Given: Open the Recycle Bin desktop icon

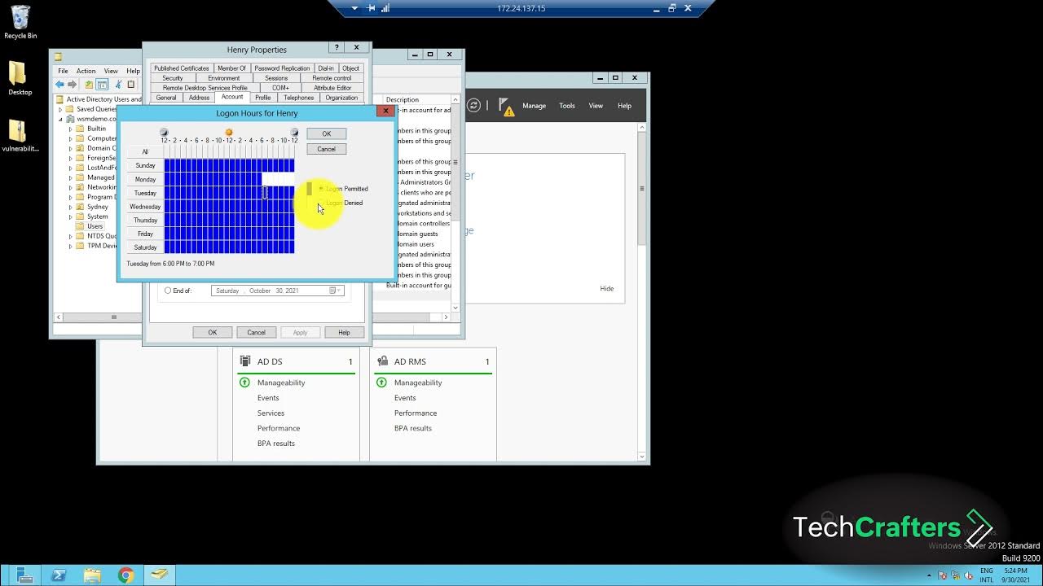Looking at the screenshot, I should click(20, 22).
